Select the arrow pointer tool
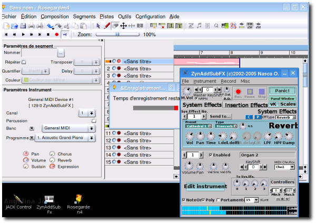 pos(98,26)
